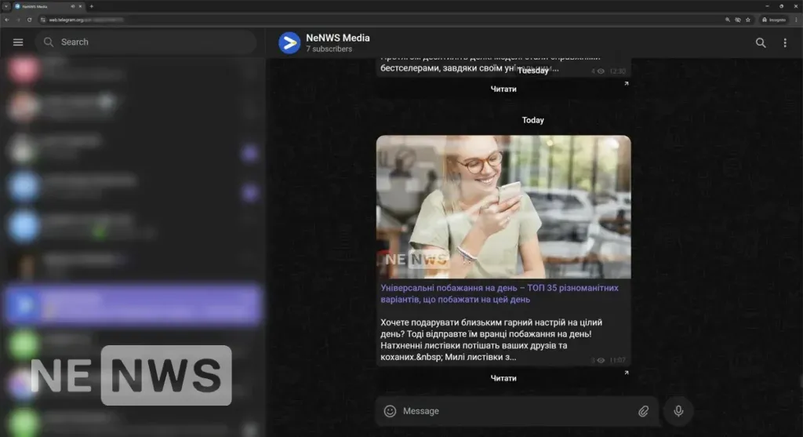Open share arrow on Tuesday's post

[626, 83]
